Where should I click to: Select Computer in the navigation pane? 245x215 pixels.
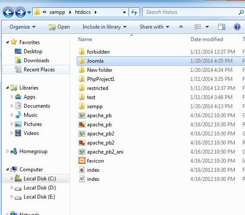(x=31, y=170)
